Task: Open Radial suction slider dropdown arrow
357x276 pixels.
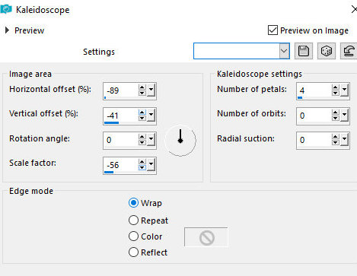Action: click(x=345, y=139)
